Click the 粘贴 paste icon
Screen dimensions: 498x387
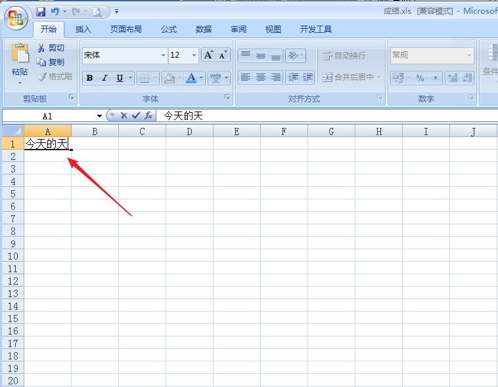(x=20, y=53)
